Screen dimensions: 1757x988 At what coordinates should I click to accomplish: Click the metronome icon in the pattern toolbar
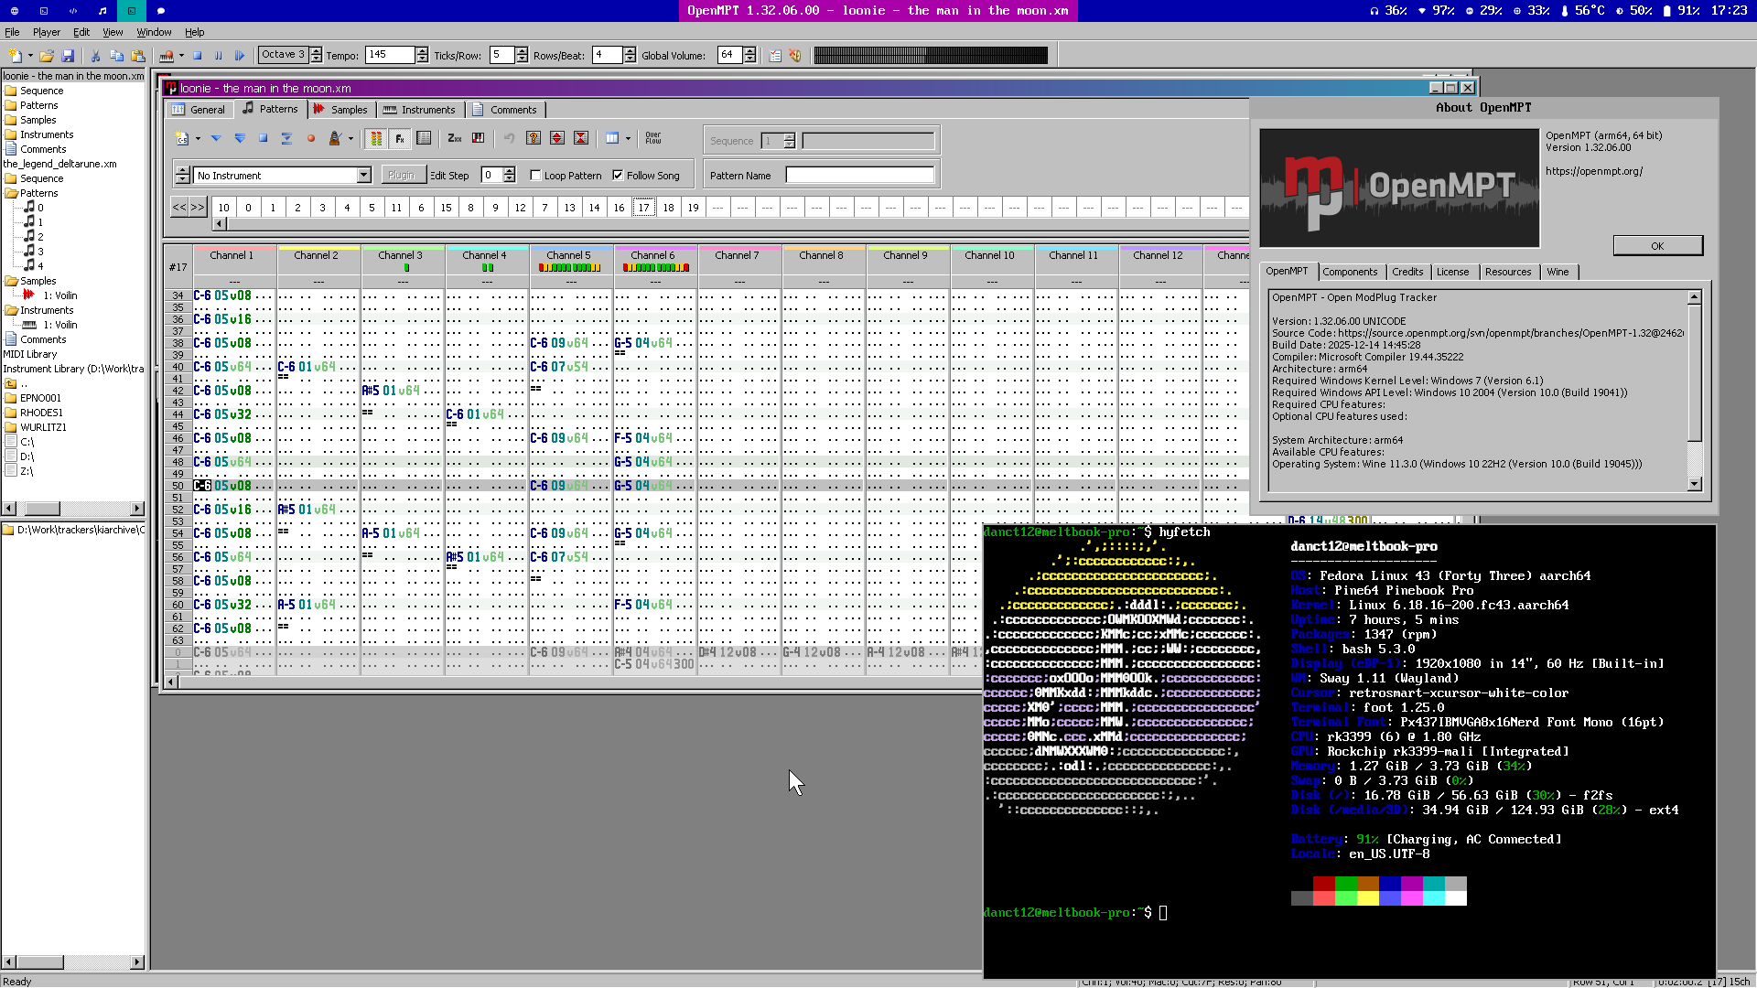pos(334,139)
